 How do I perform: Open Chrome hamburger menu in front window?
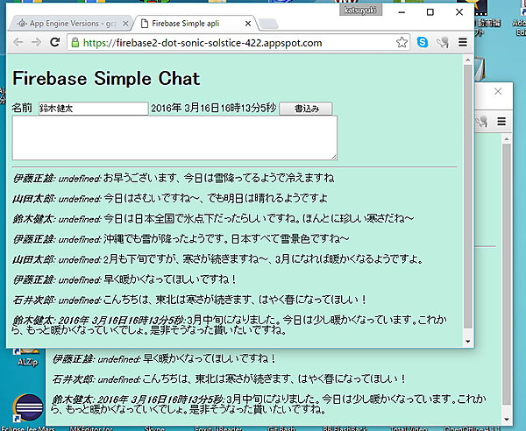click(463, 43)
